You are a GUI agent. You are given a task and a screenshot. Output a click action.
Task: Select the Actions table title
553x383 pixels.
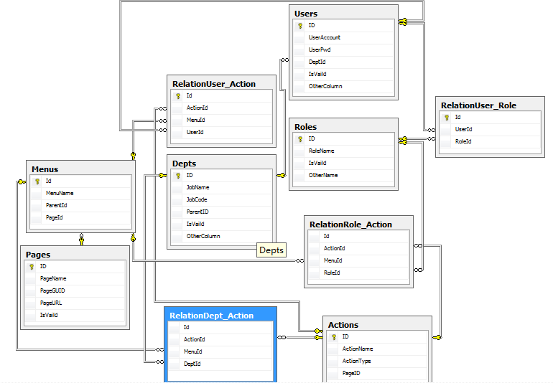click(343, 325)
